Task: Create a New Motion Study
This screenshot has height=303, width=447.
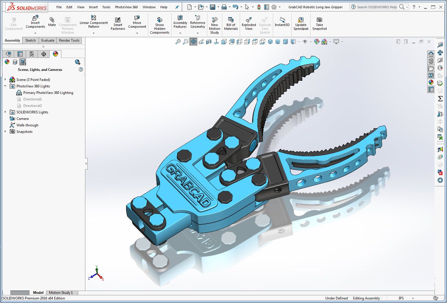Action: (215, 26)
